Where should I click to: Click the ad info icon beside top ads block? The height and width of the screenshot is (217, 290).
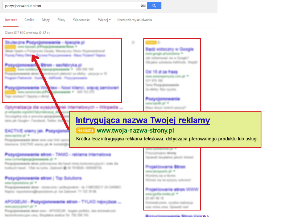(133, 42)
